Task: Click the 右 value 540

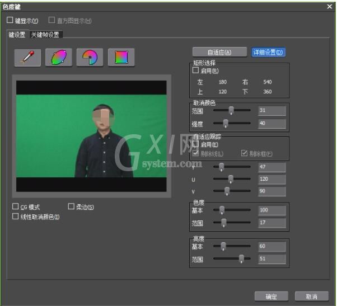Action: pos(268,82)
